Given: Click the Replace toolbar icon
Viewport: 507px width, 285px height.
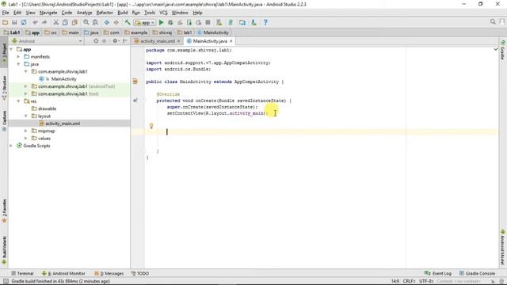Looking at the screenshot, I should (x=95, y=22).
